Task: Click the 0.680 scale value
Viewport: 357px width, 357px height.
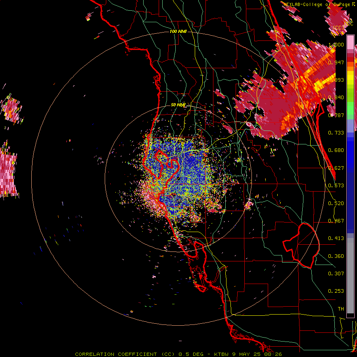Action: 336,150
